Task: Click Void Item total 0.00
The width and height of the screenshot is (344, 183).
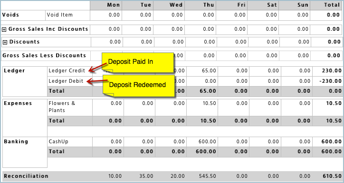Action: pos(334,15)
